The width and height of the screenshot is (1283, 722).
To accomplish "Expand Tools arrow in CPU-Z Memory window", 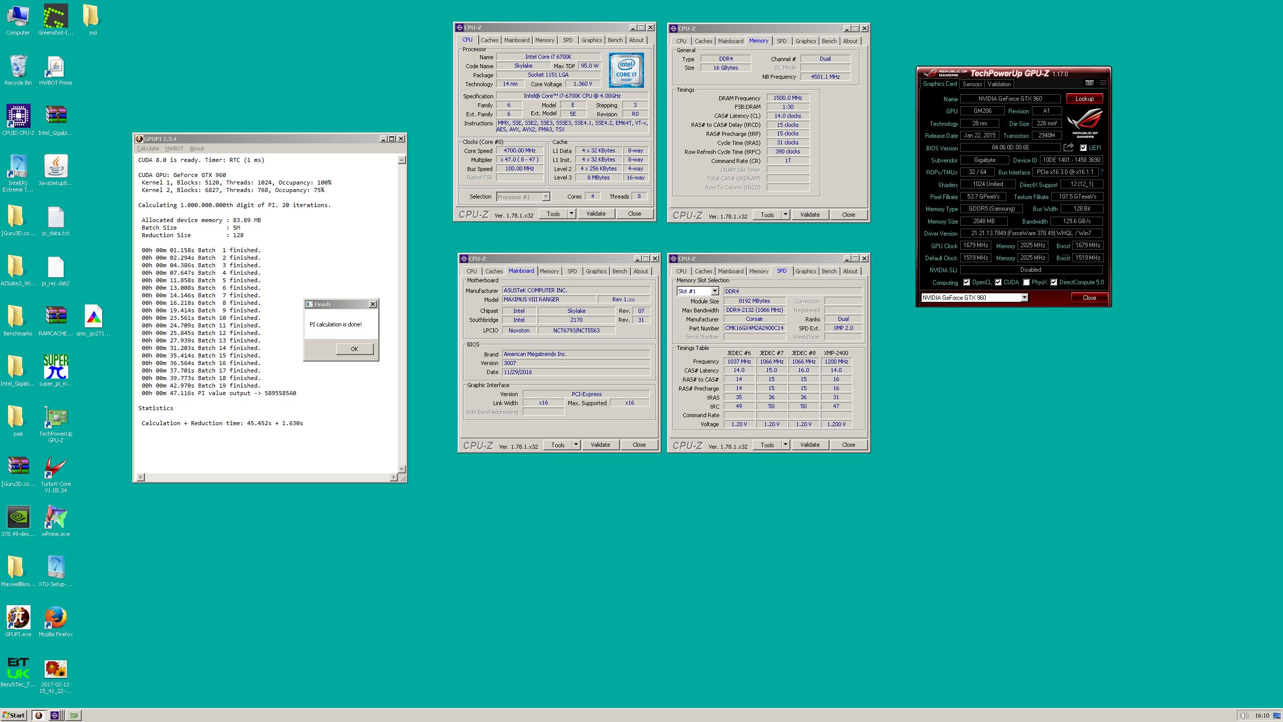I will click(785, 215).
